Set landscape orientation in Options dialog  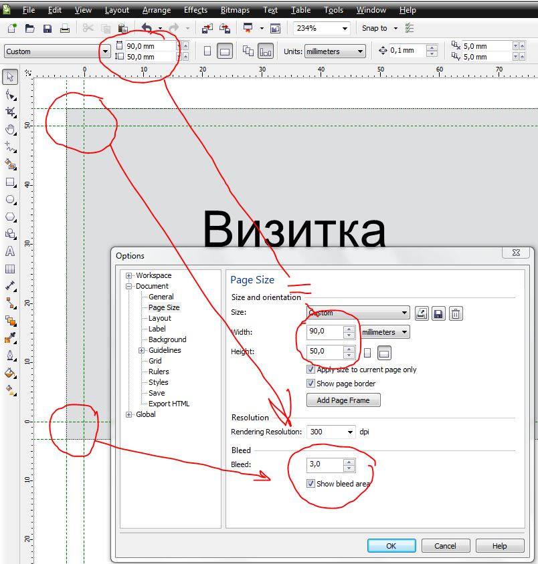384,353
